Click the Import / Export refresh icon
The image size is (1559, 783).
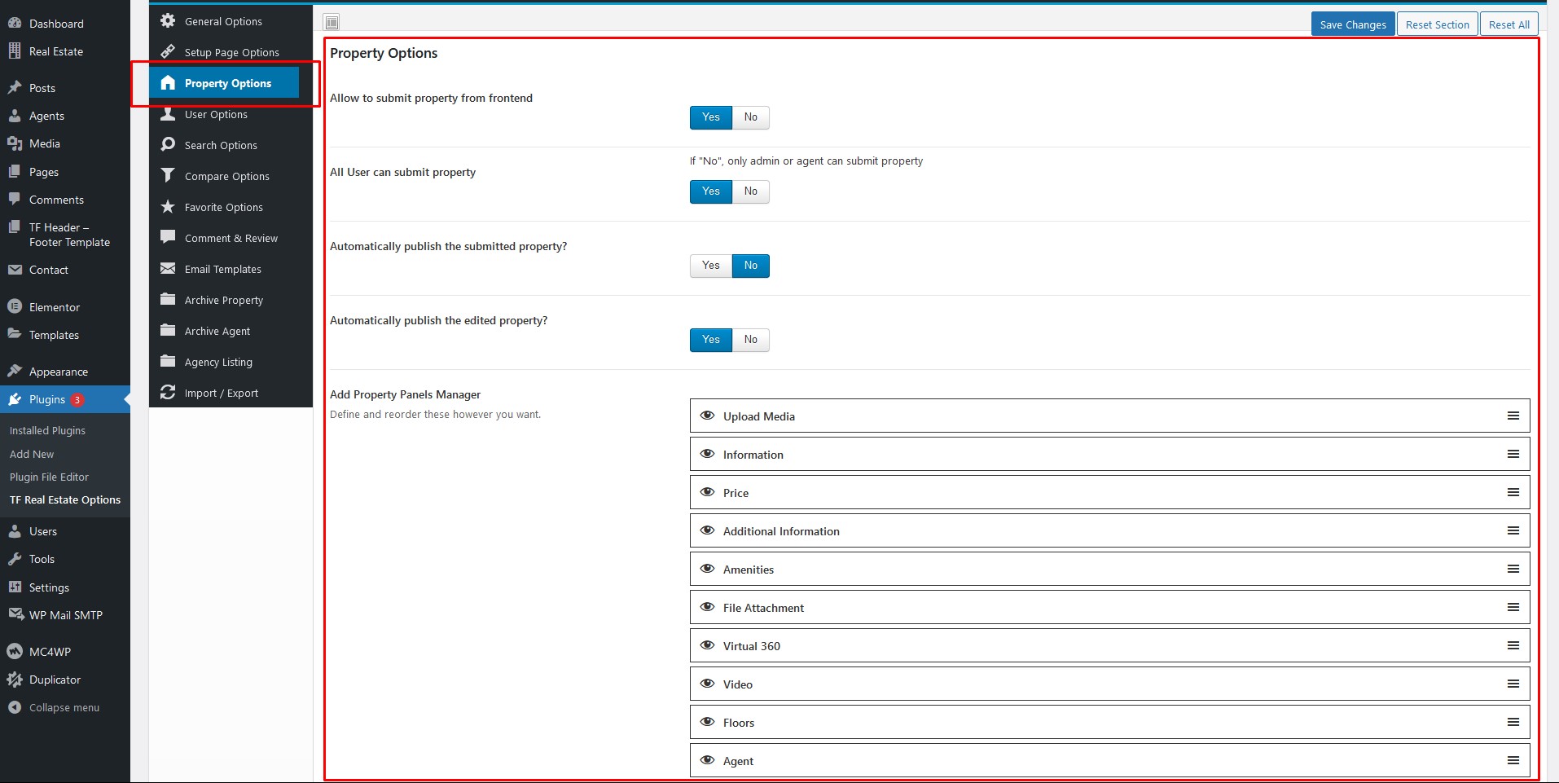click(168, 393)
